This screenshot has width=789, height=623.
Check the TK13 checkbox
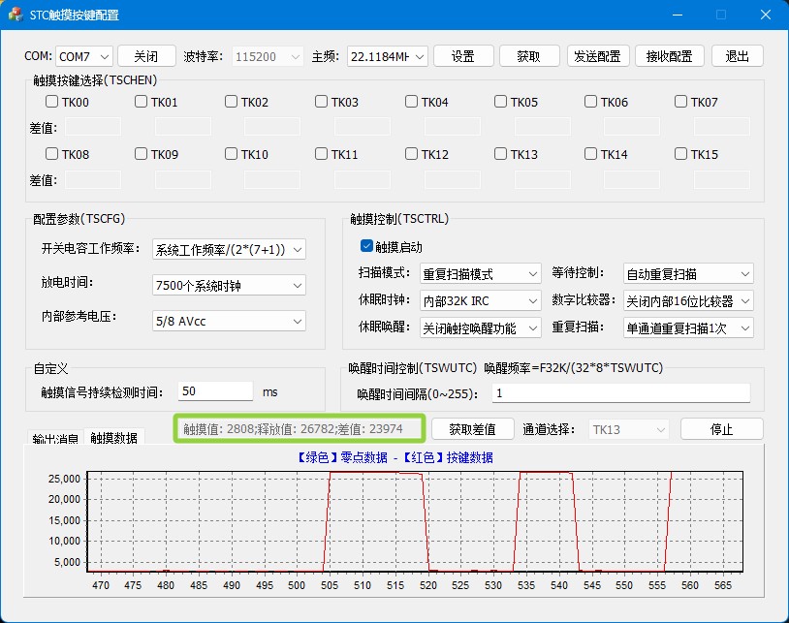pyautogui.click(x=501, y=154)
